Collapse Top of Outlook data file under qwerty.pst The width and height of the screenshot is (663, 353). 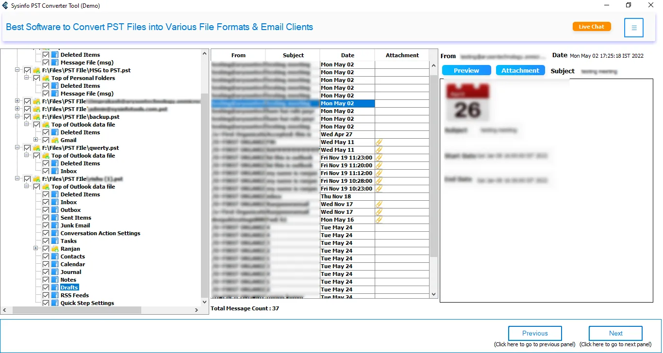(27, 156)
